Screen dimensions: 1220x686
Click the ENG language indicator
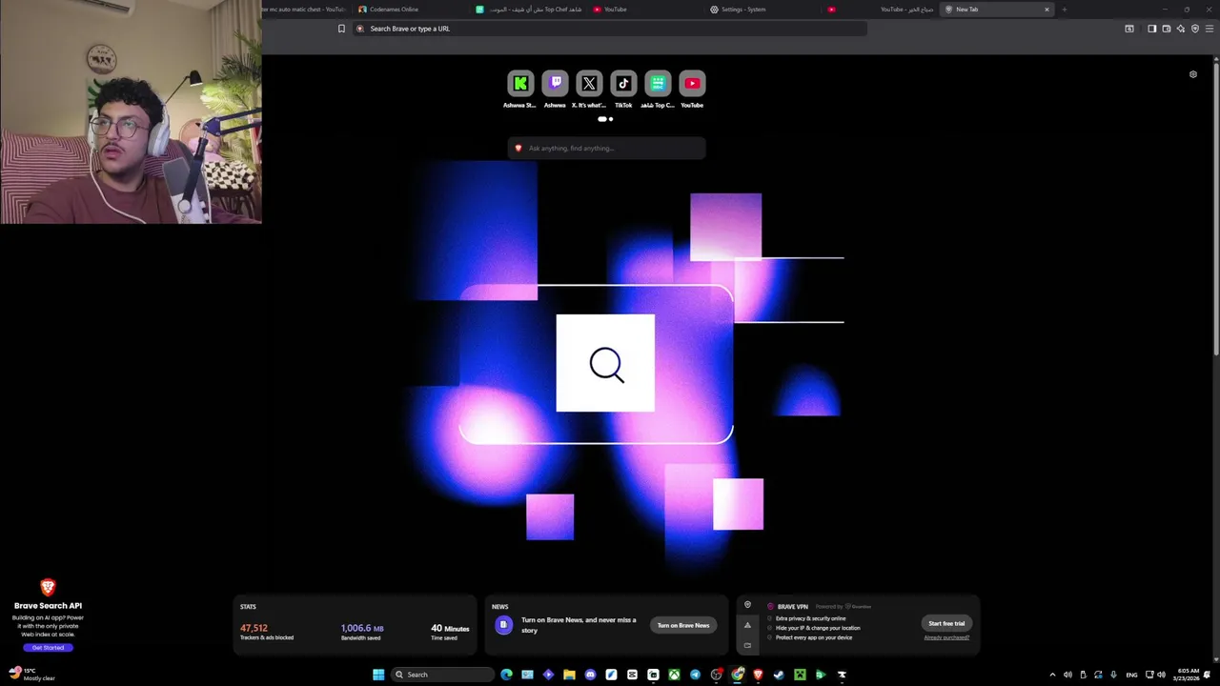pos(1131,675)
